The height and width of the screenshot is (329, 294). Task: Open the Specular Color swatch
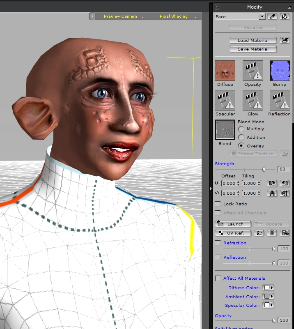click(269, 305)
